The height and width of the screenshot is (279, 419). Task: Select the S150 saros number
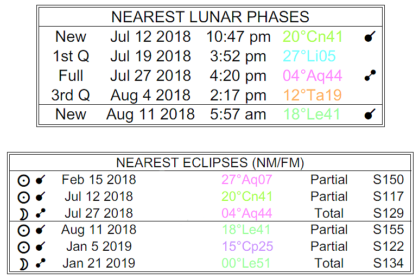pyautogui.click(x=388, y=180)
